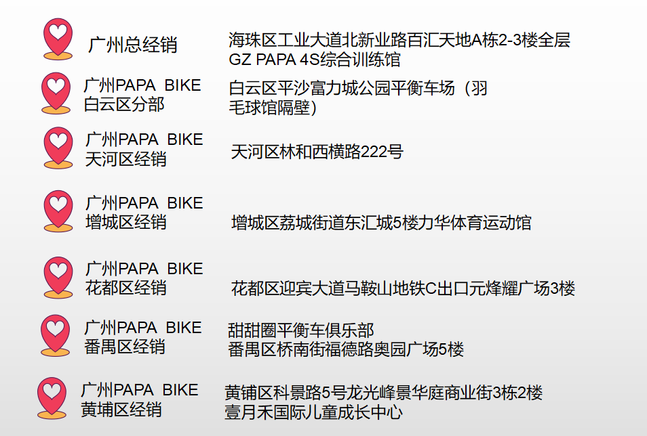Click the heart pin icon for 白云区分部
647x436 pixels.
56,93
